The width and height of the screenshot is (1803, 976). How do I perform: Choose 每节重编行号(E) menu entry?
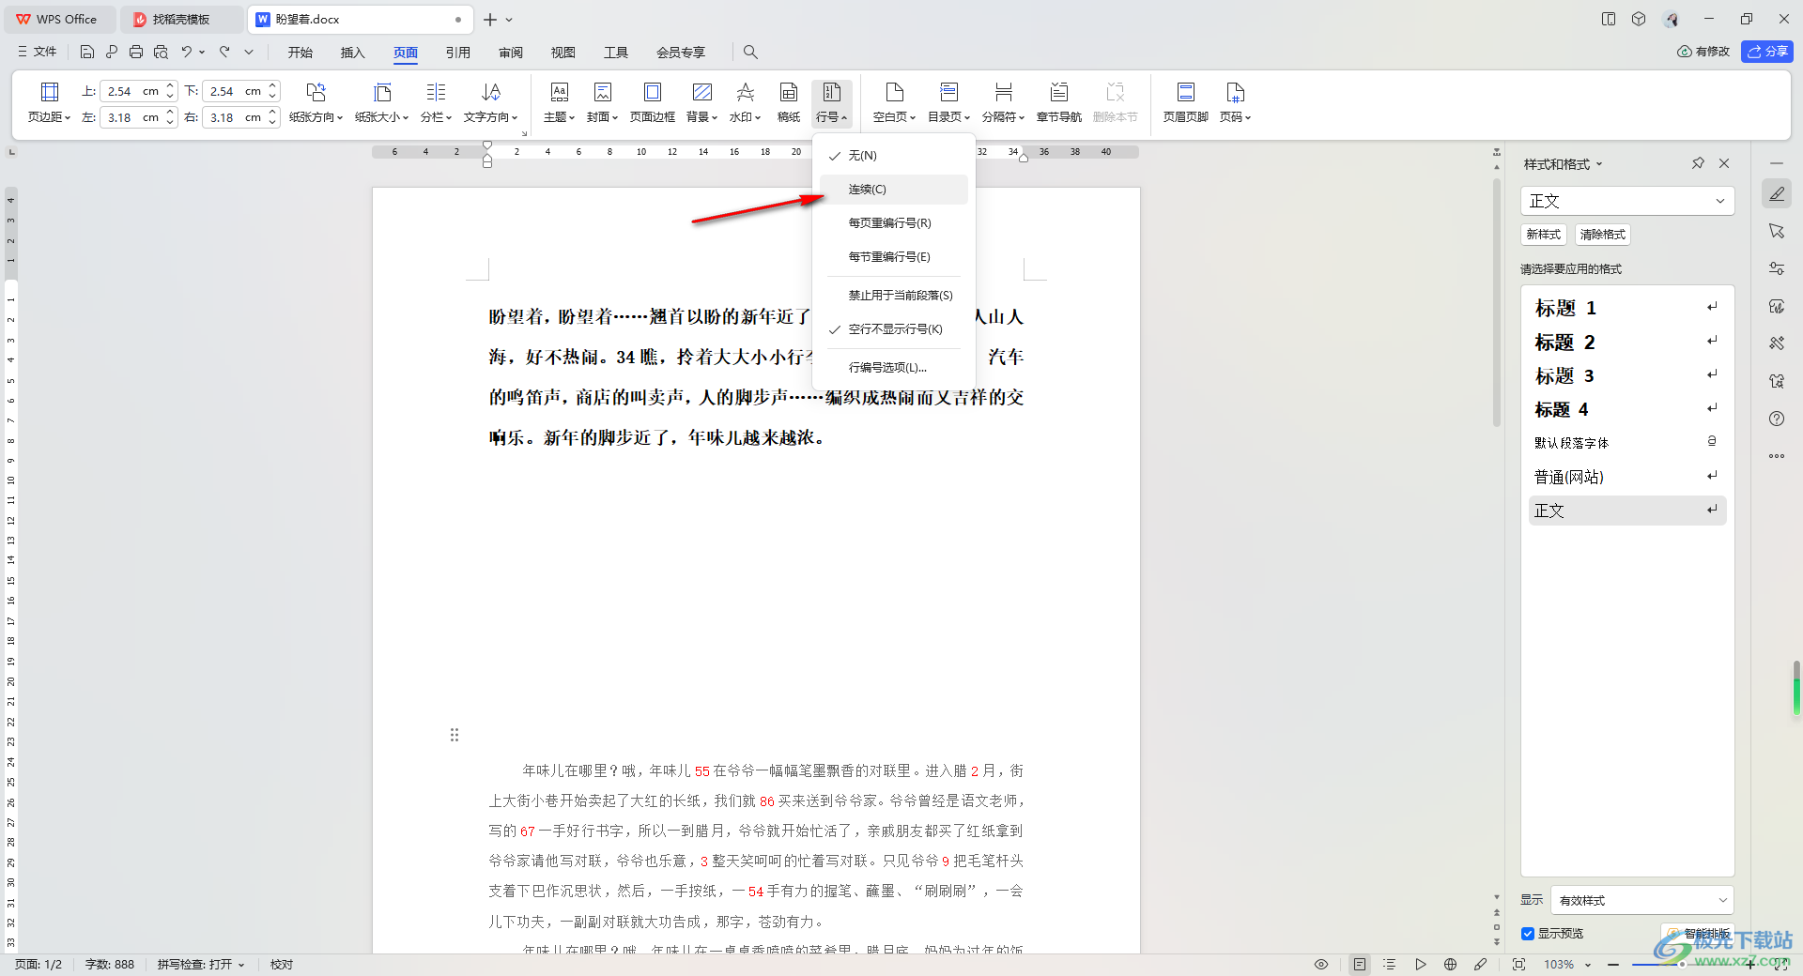click(894, 257)
